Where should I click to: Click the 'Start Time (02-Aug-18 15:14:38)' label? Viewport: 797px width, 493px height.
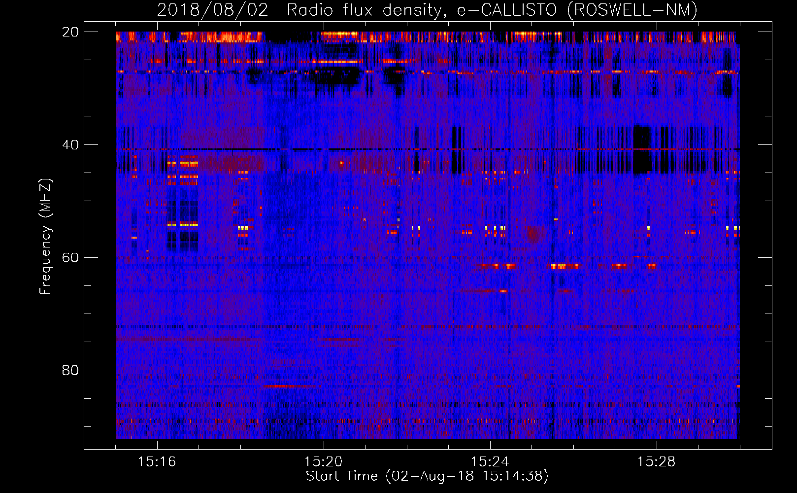[x=427, y=476]
